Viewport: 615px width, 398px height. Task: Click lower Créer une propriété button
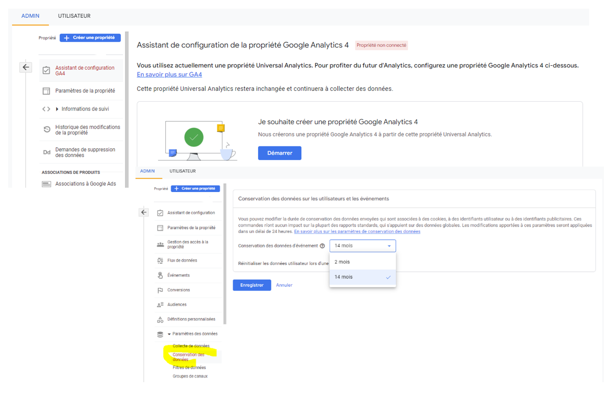[x=196, y=189]
